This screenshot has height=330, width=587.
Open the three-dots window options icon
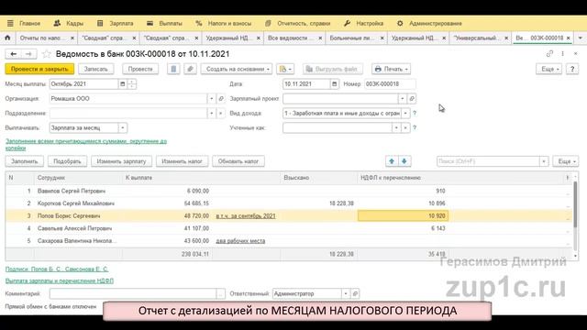point(562,54)
